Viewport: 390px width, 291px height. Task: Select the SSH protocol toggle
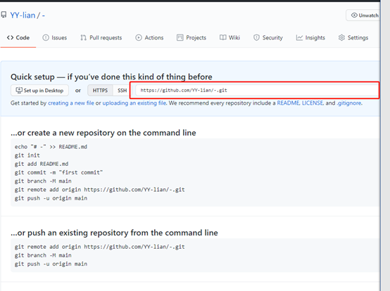pyautogui.click(x=122, y=91)
